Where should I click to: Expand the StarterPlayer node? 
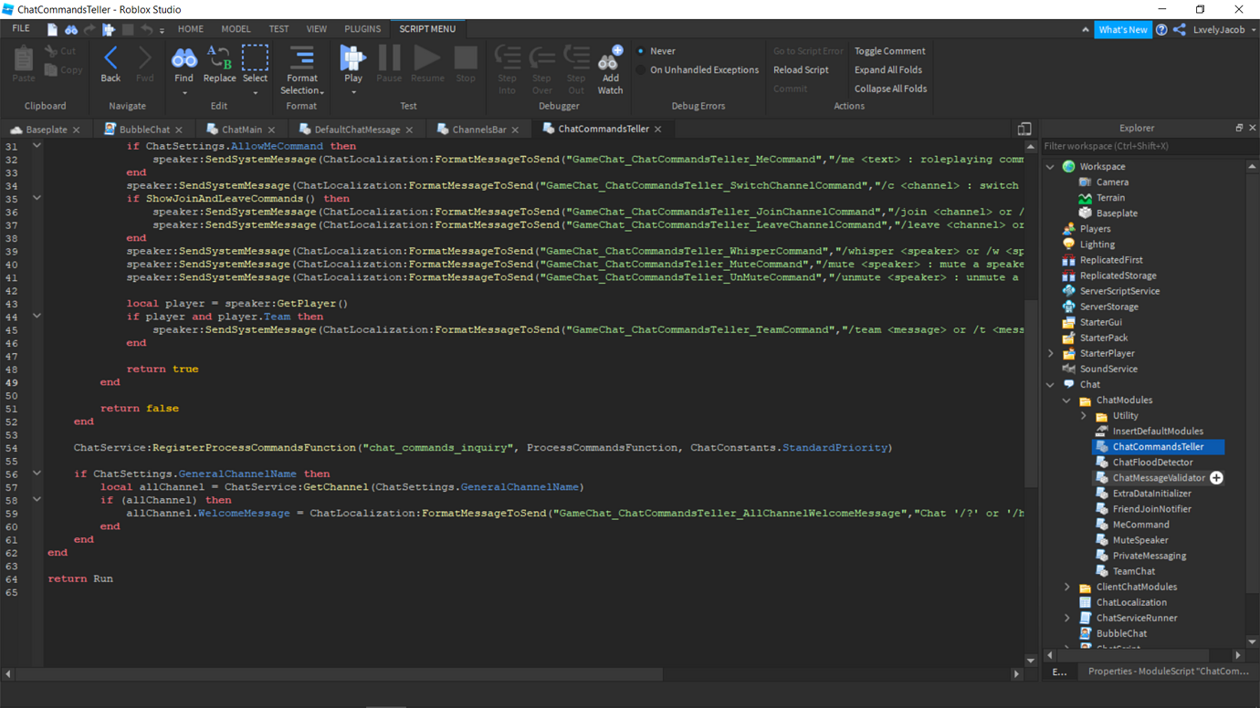[1050, 353]
